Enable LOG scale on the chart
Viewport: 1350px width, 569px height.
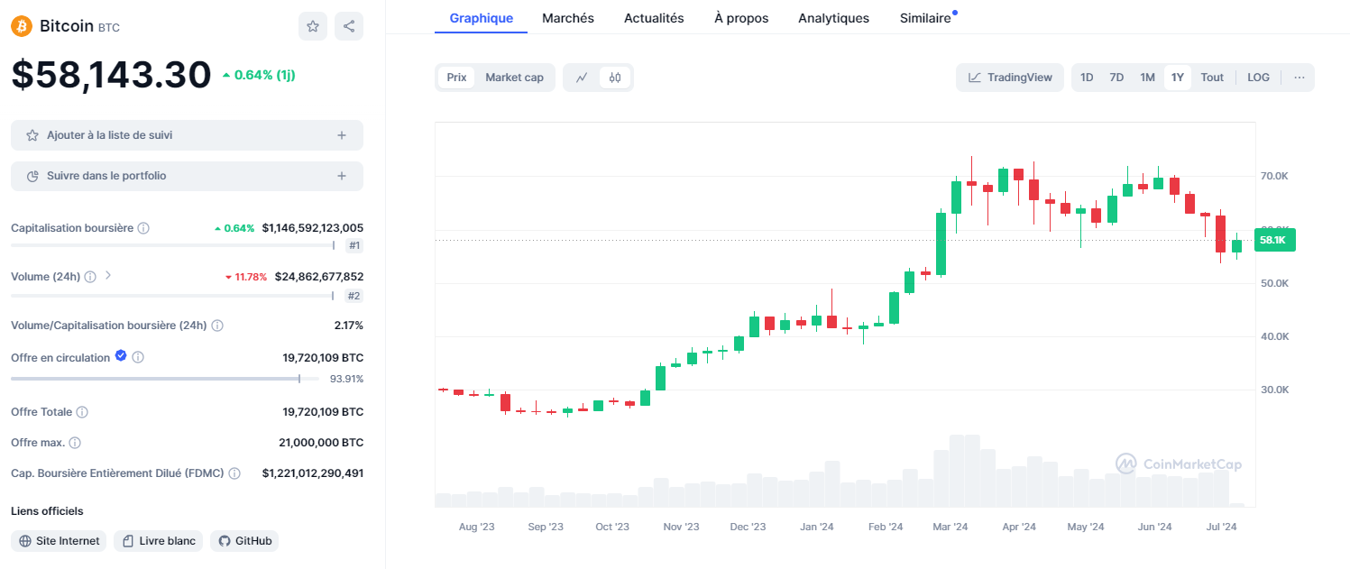point(1258,78)
